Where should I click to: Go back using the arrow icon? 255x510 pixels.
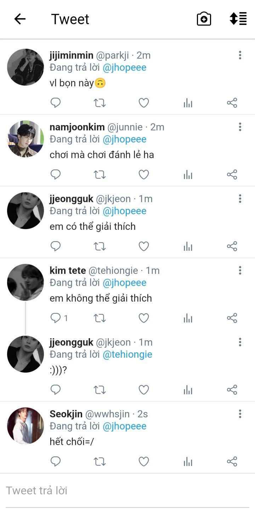pyautogui.click(x=20, y=19)
